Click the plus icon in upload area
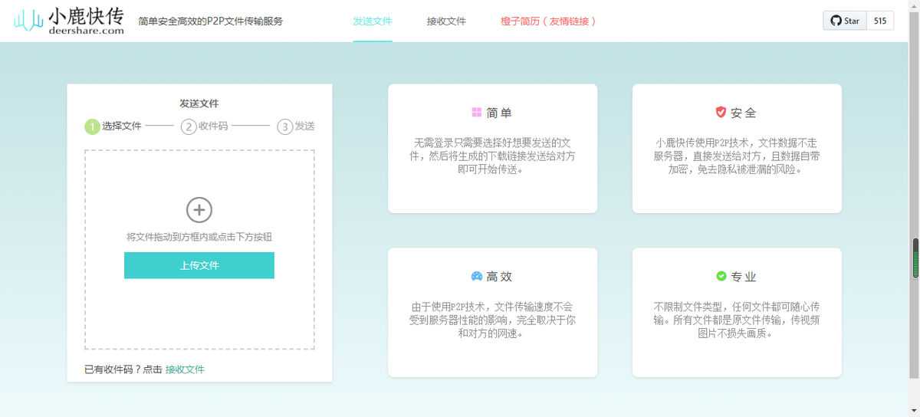This screenshot has width=920, height=417. tap(199, 209)
